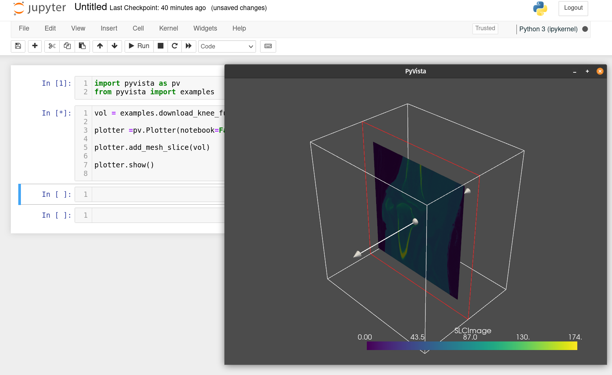The width and height of the screenshot is (612, 375).
Task: Open the Kernel menu
Action: (x=168, y=28)
